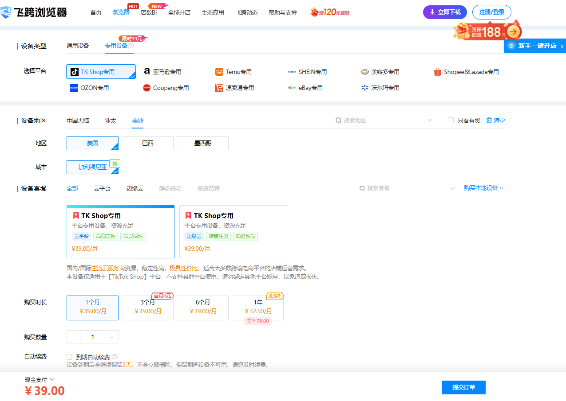The image size is (566, 401).
Task: Click the layers icon in 新手一键开店
Action: [511, 46]
